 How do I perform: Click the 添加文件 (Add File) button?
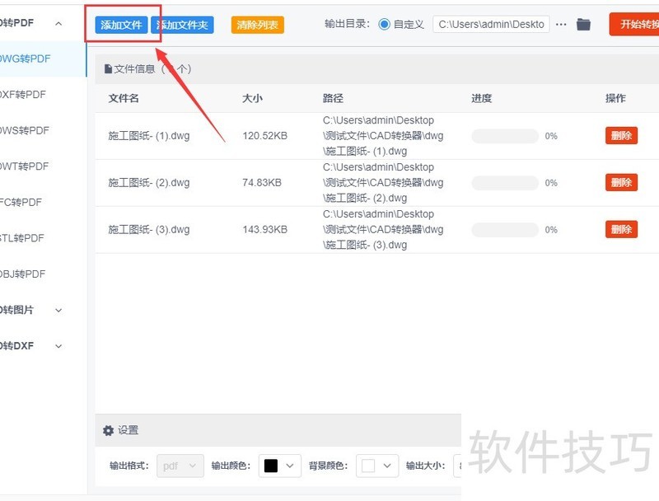pyautogui.click(x=121, y=26)
